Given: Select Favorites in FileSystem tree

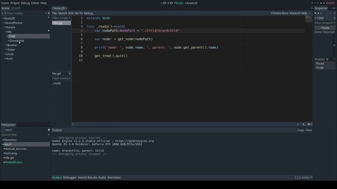Looking at the screenshot, I should (x=11, y=140).
